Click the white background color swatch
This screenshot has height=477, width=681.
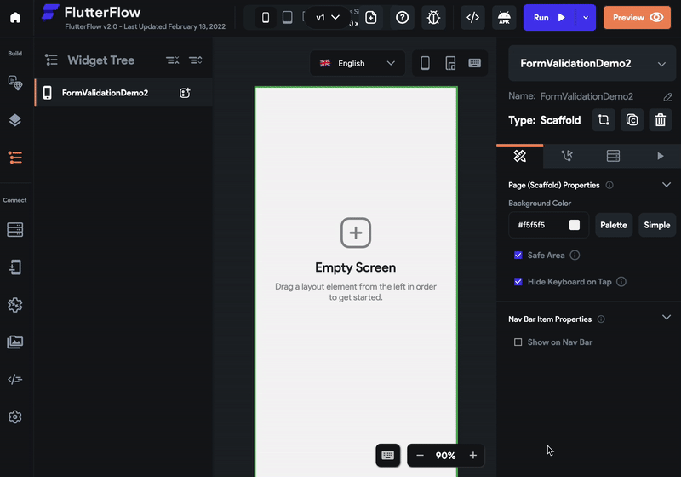(x=575, y=225)
